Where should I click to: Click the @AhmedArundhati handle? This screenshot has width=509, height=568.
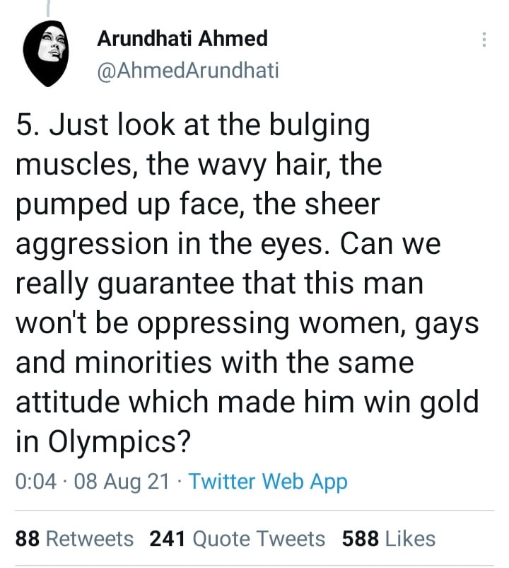tap(188, 71)
